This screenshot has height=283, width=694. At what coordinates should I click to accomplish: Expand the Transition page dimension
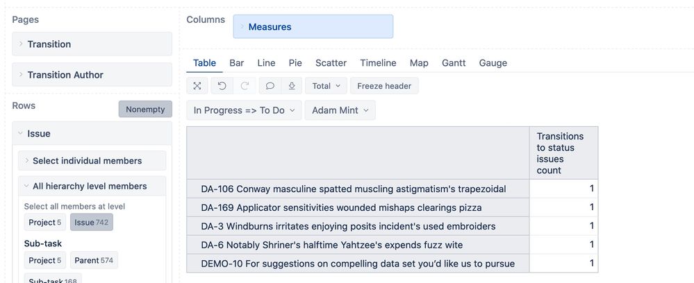coord(92,44)
